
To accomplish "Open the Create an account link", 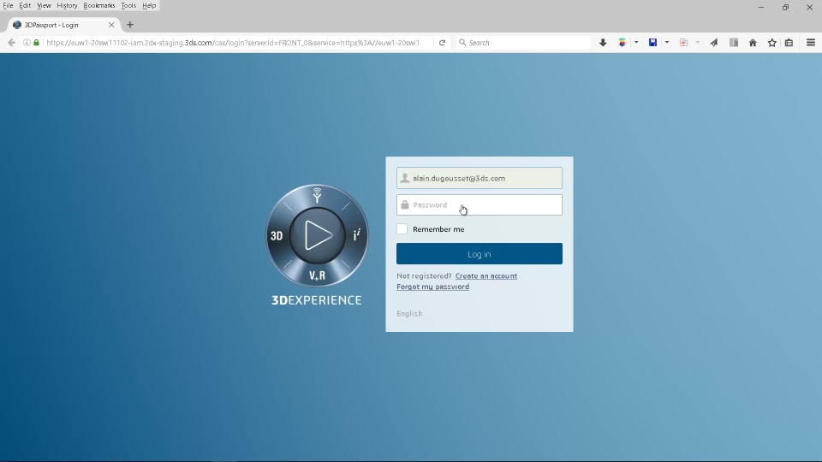I will point(486,276).
